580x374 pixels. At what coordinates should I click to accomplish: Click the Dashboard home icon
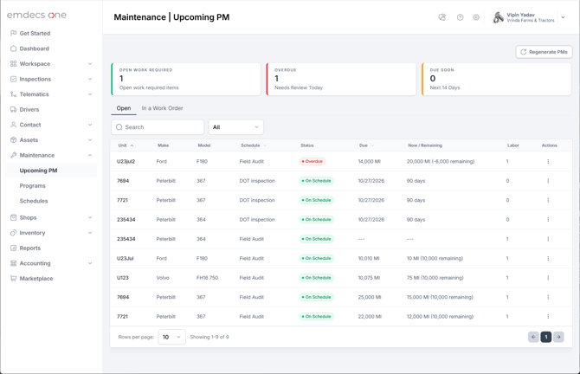tap(13, 48)
